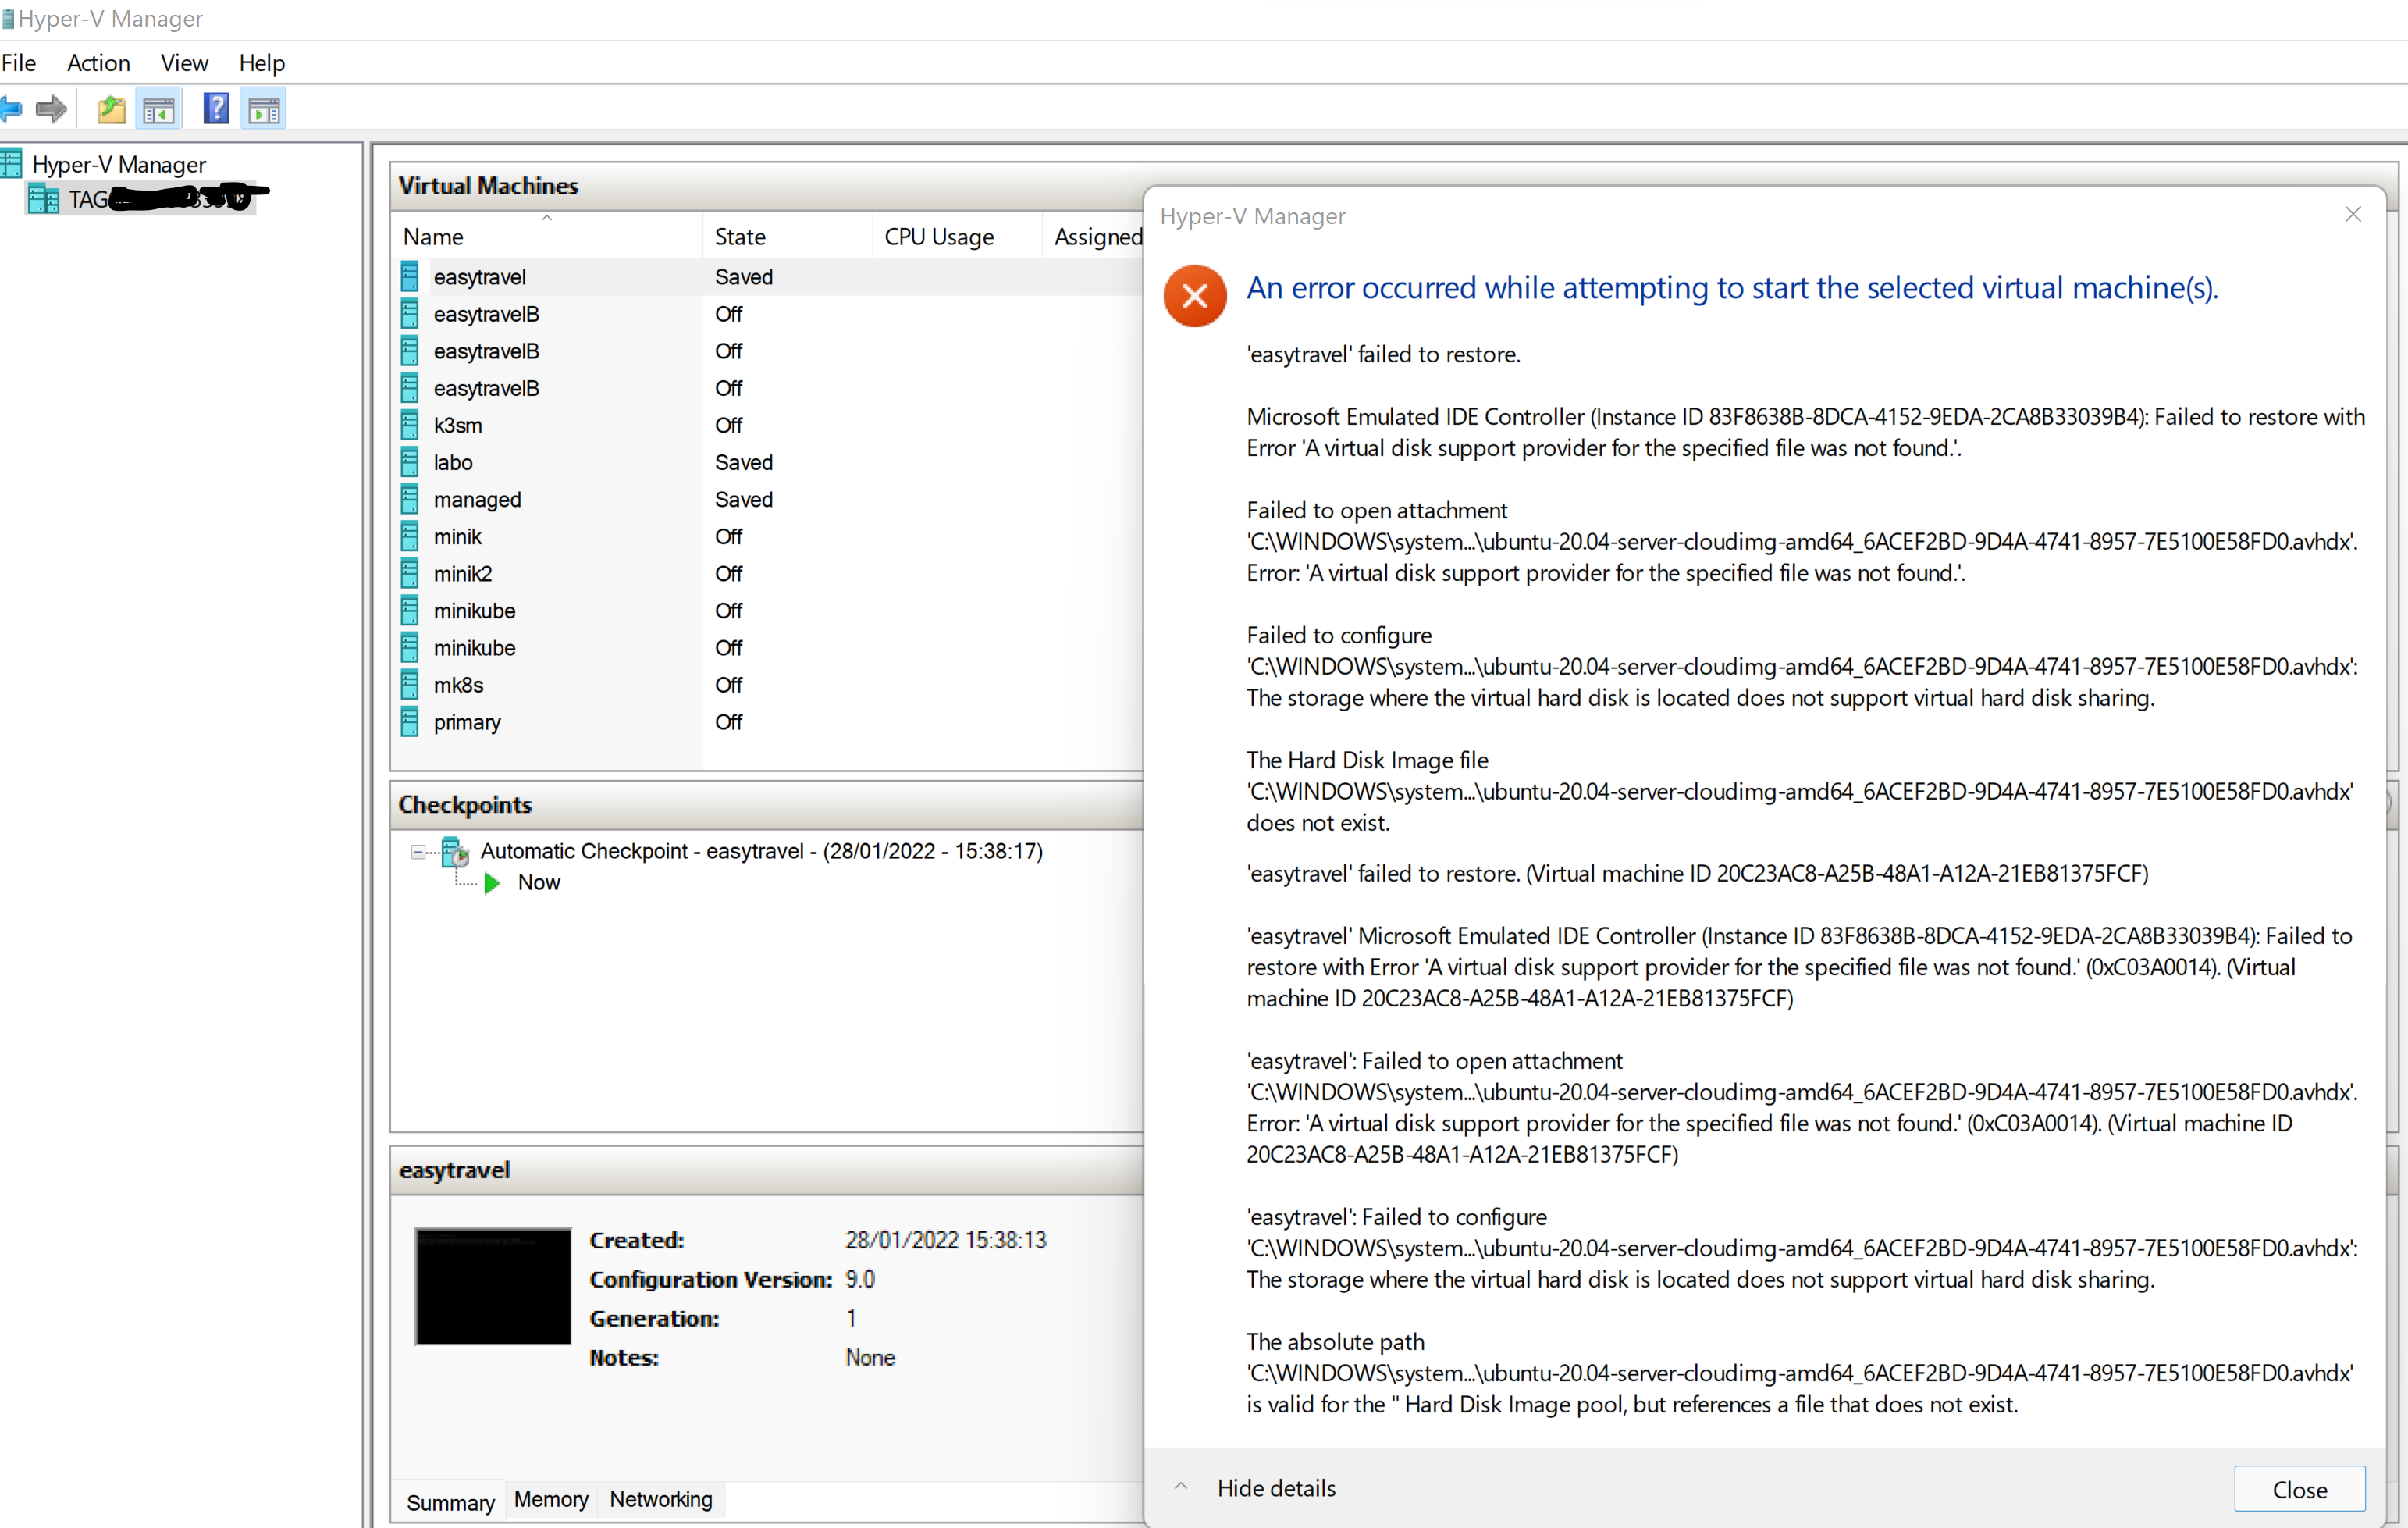Click the Name column sort arrow
The image size is (2408, 1528).
(x=546, y=217)
